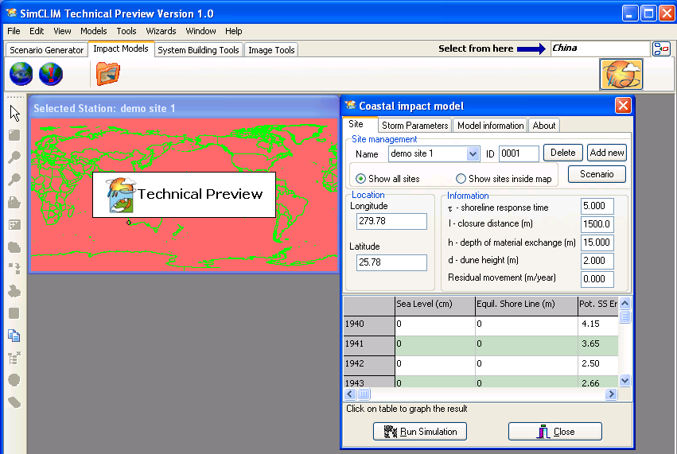The width and height of the screenshot is (677, 454).
Task: Click the SimCLIM title bar application icon
Action: pos(11,13)
